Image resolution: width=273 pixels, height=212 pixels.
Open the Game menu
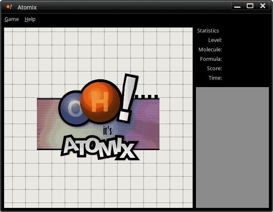[11, 19]
